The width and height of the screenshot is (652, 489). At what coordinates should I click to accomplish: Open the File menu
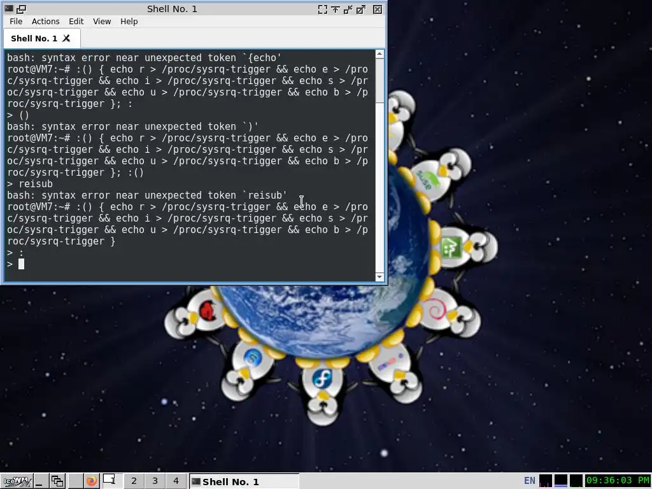tap(16, 21)
